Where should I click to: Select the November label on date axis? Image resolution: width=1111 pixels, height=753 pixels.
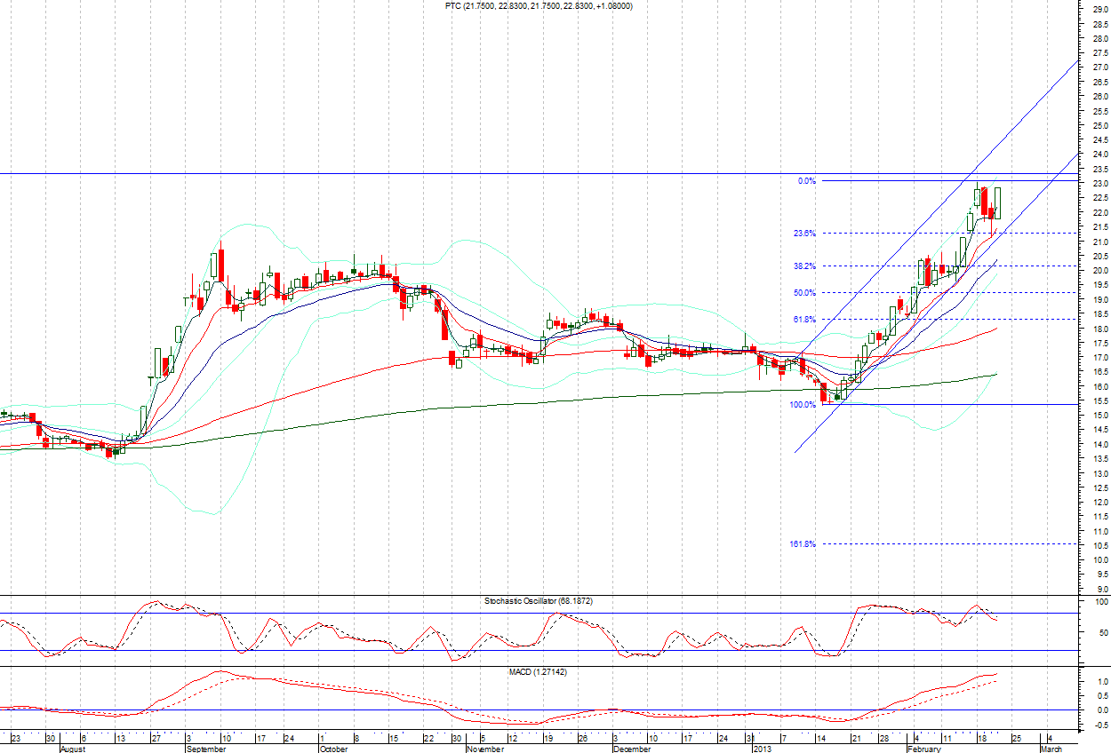485,749
